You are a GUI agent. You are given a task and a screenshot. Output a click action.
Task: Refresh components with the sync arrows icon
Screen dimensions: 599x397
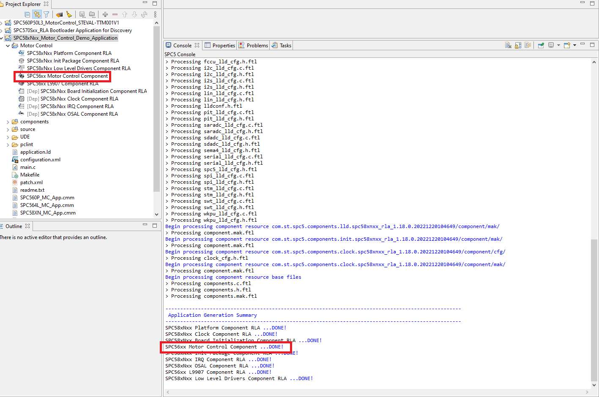144,14
